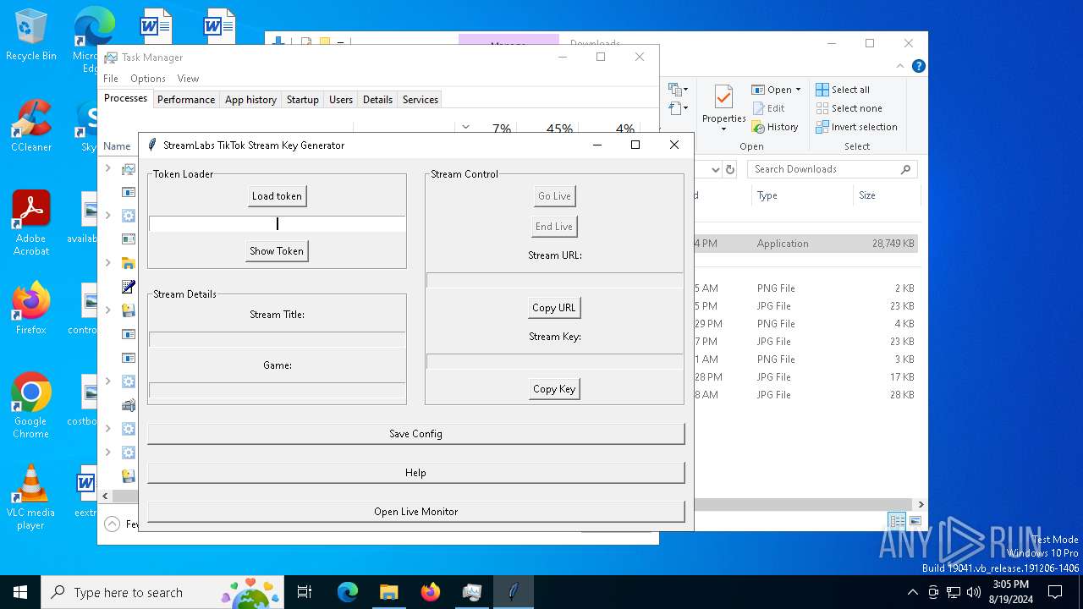Open Task View on the taskbar

pyautogui.click(x=305, y=592)
